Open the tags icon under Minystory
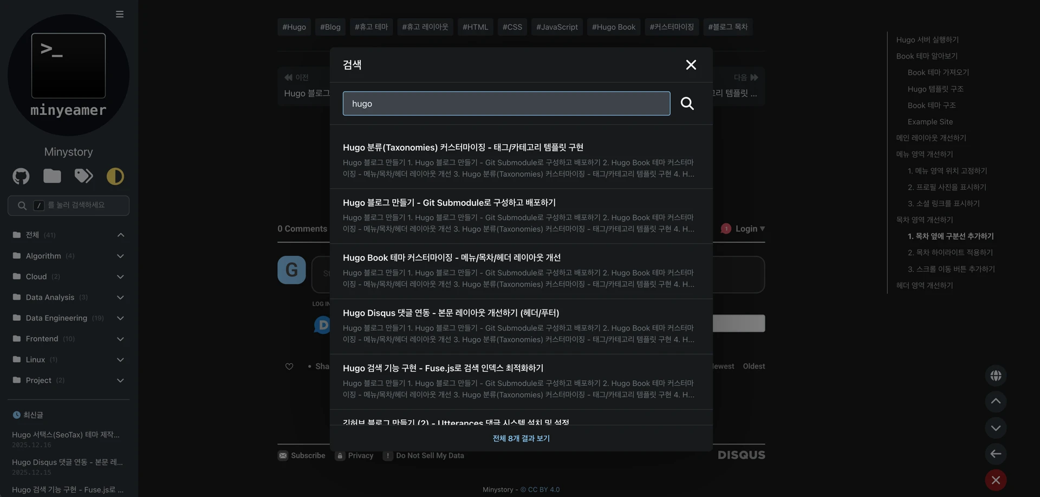Screen dimensions: 1040x497 pyautogui.click(x=83, y=176)
